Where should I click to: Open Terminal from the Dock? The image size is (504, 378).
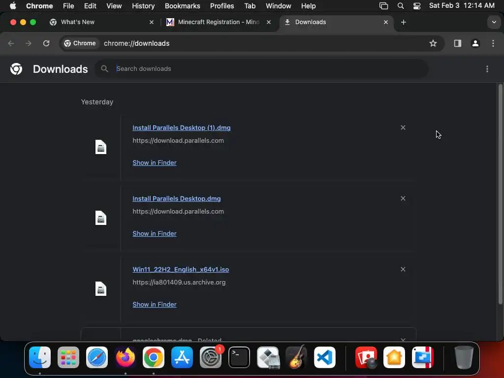pos(239,357)
